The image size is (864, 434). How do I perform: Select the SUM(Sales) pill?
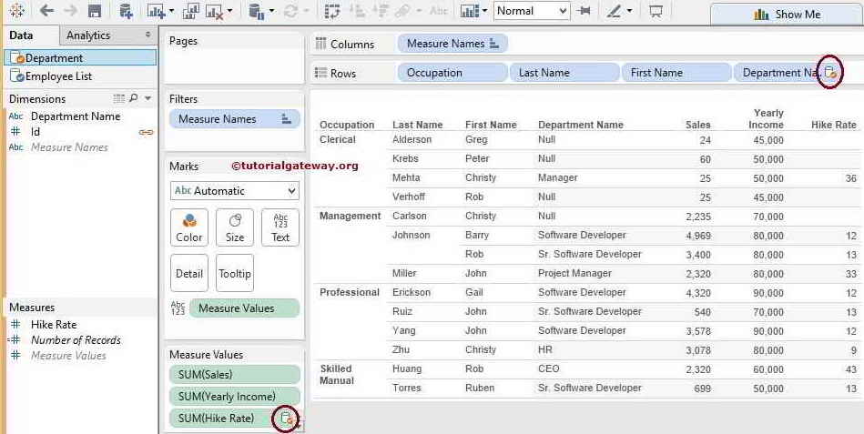pos(235,375)
